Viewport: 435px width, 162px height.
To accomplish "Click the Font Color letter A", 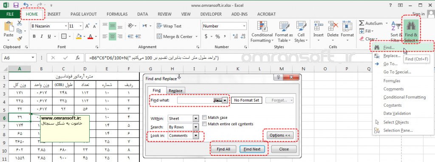I will 90,36.
